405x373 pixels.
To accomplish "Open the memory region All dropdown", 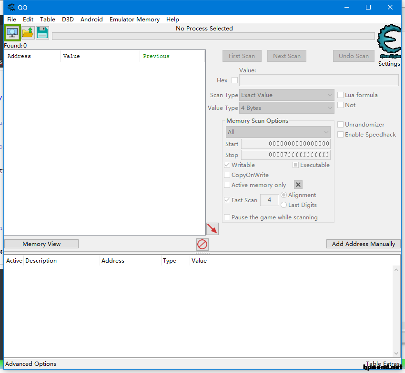I will (278, 132).
